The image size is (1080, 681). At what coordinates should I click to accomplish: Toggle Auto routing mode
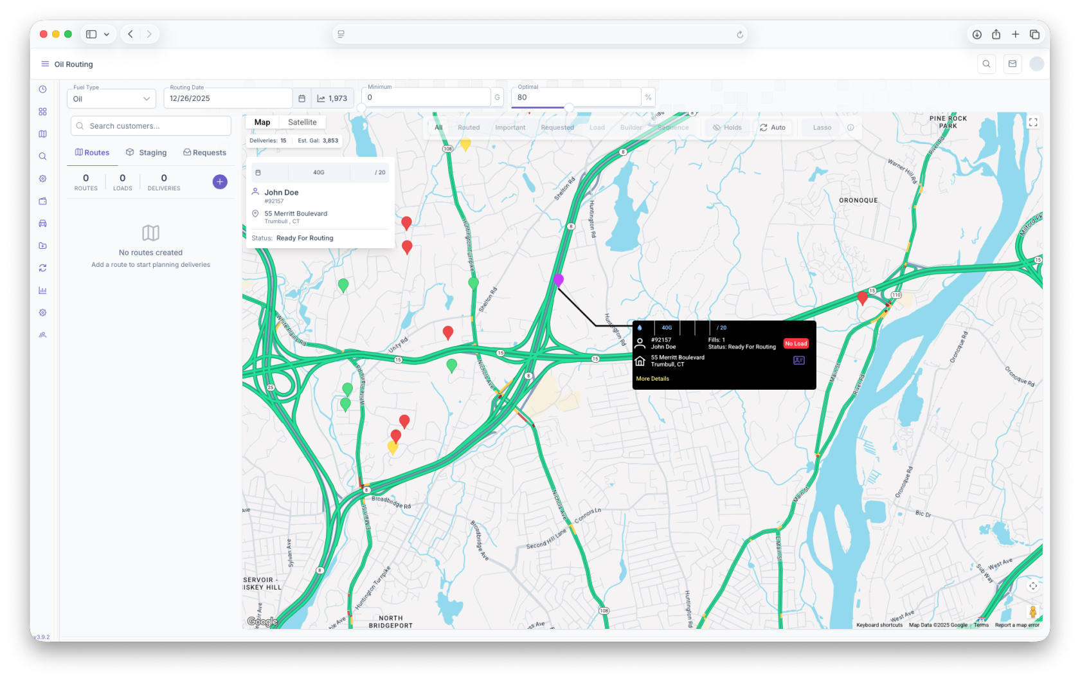click(x=773, y=127)
